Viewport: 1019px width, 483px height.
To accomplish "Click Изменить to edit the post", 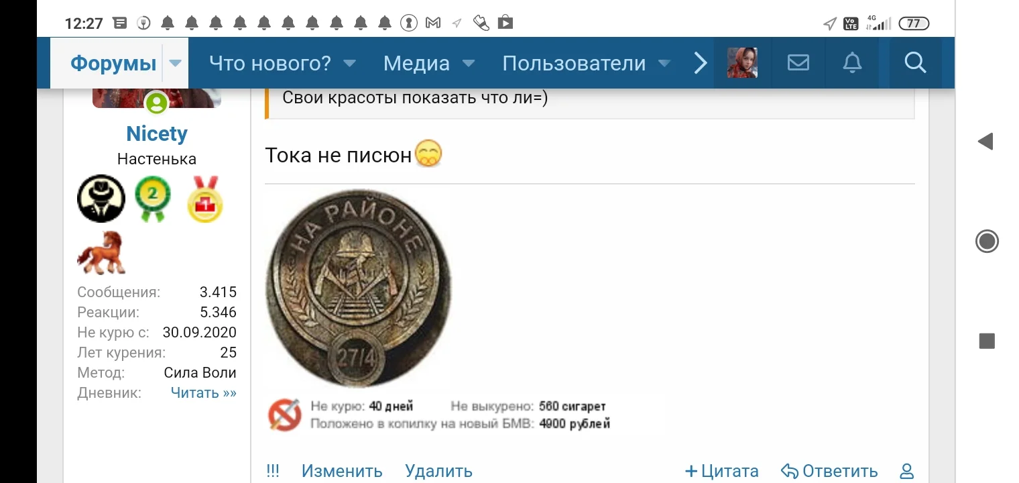I will pos(342,472).
